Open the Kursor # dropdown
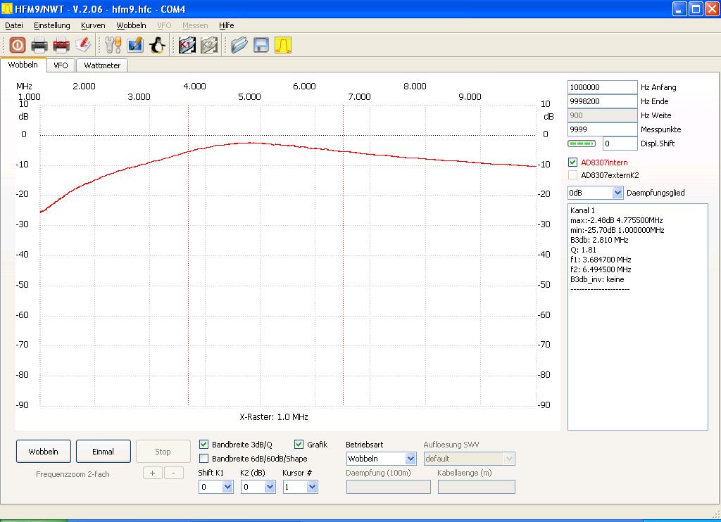721x522 pixels. [312, 487]
